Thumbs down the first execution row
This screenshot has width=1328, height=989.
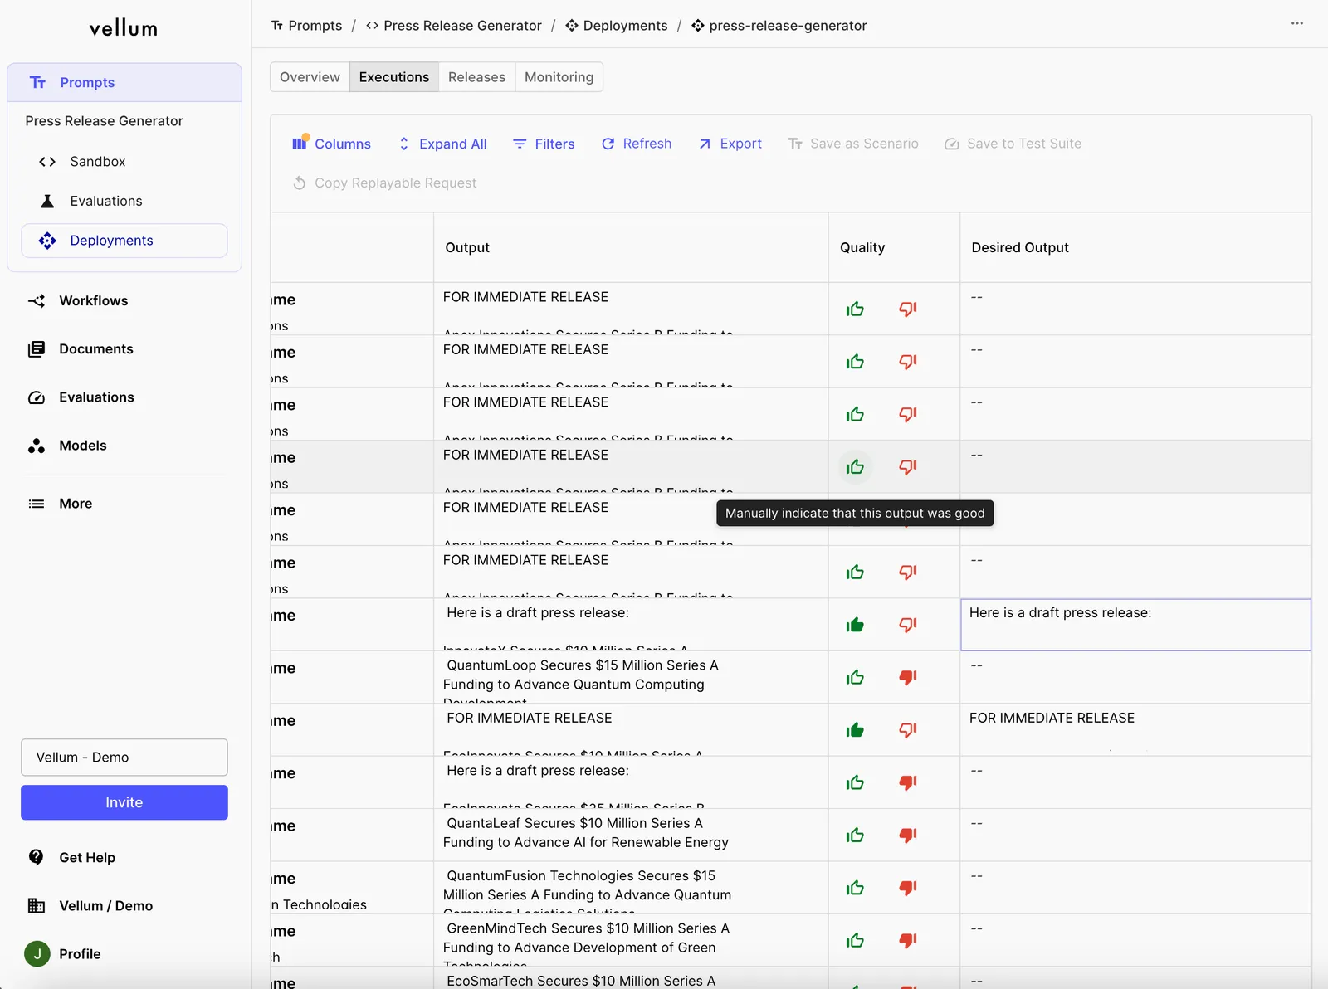pos(908,309)
